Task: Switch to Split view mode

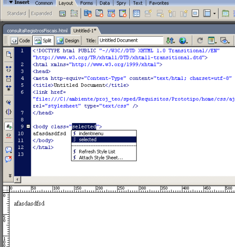Action: [x=43, y=40]
